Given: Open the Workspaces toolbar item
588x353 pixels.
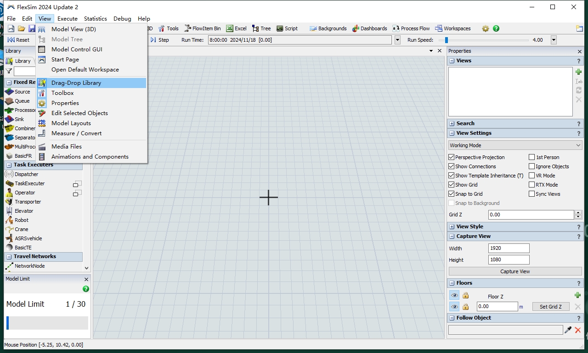Looking at the screenshot, I should click(453, 28).
